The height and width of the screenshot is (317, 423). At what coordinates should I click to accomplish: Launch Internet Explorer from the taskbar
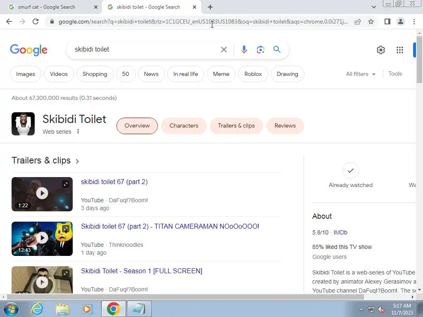point(37,309)
